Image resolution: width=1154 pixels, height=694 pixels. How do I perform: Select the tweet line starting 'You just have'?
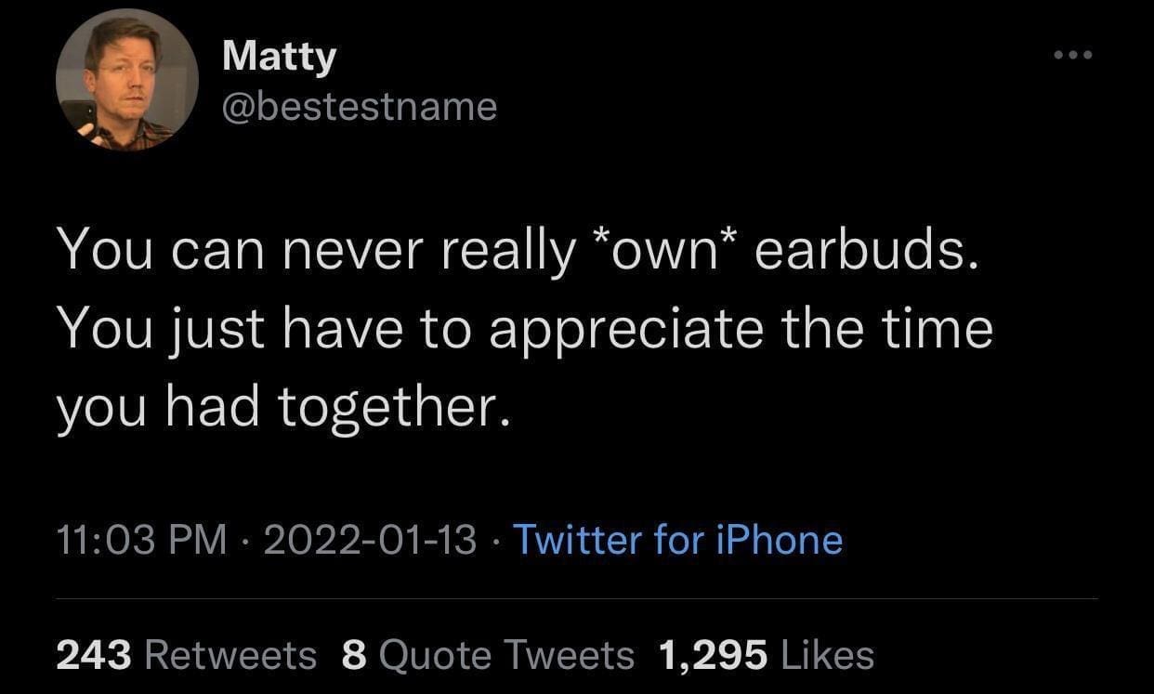click(525, 330)
